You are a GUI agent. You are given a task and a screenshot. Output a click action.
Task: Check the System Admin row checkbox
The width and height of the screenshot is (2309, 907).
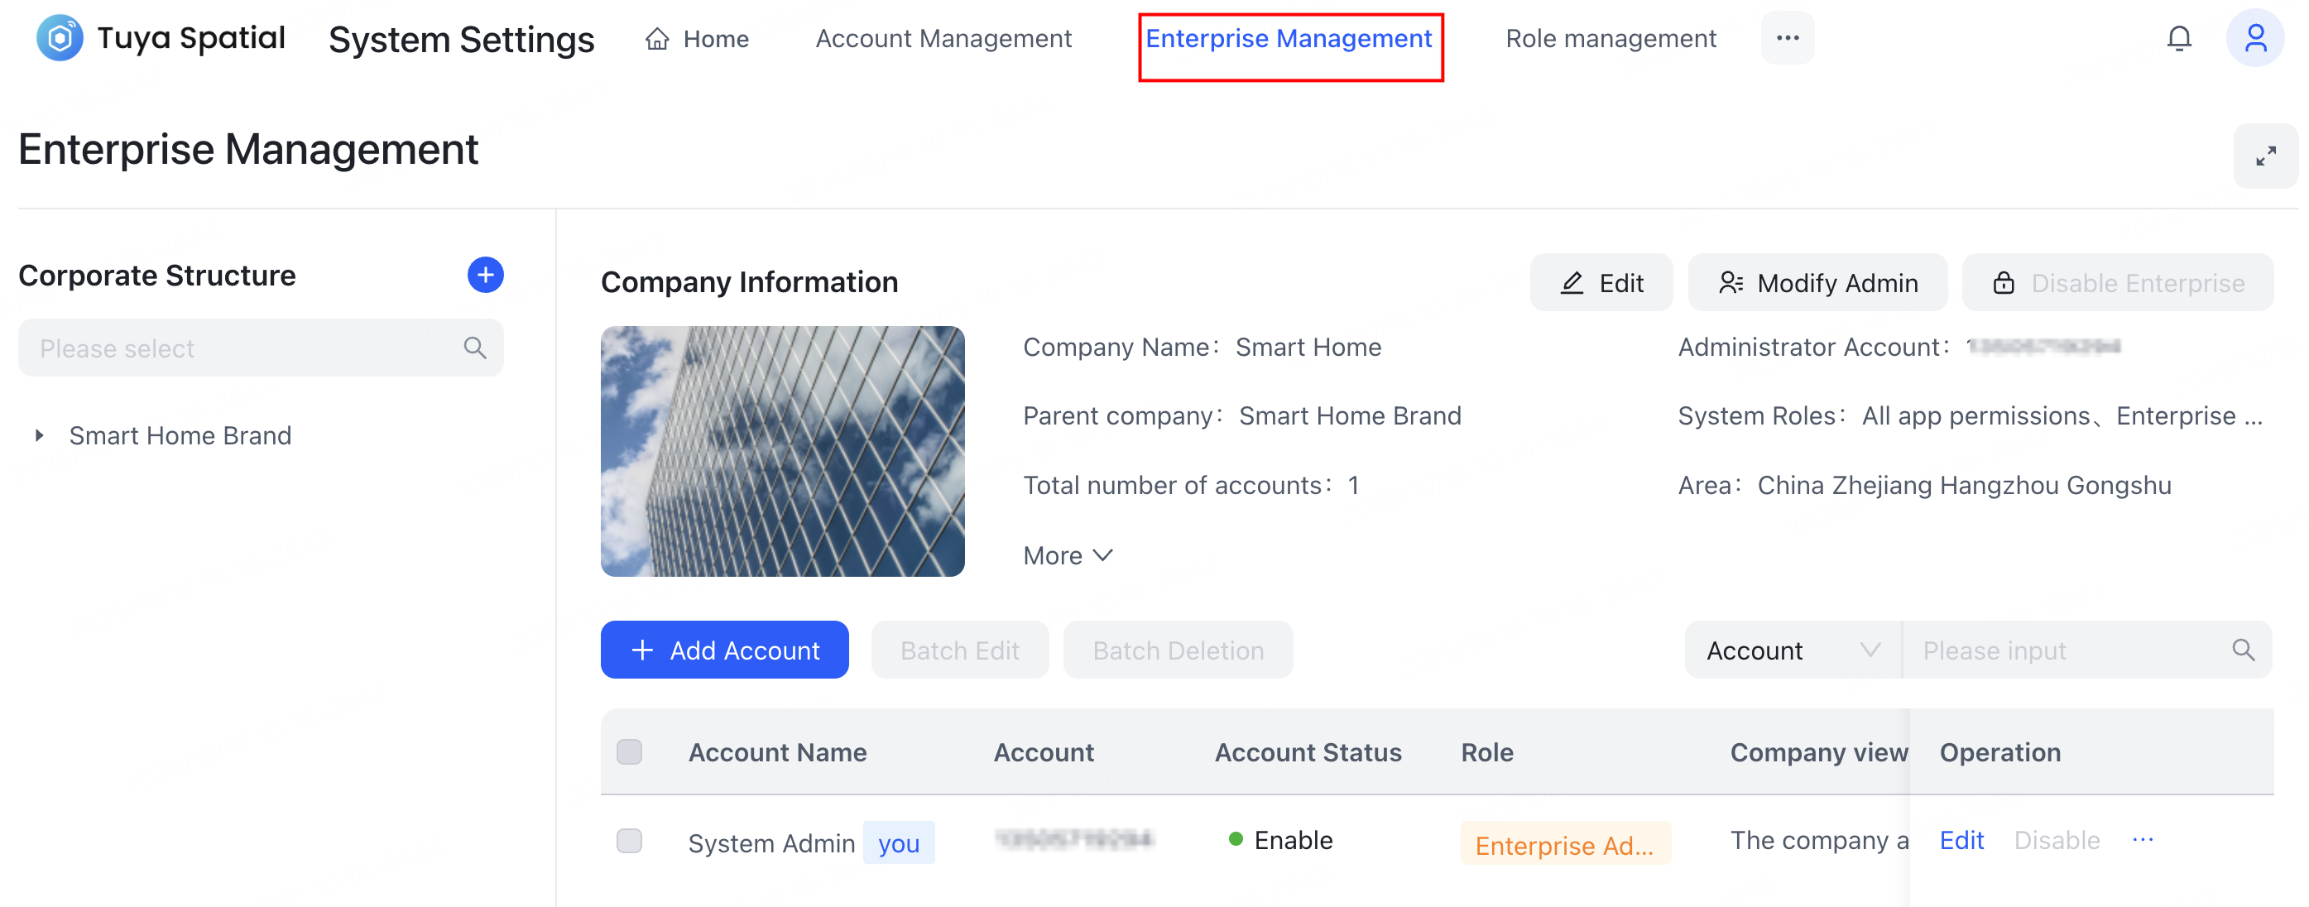click(x=629, y=841)
